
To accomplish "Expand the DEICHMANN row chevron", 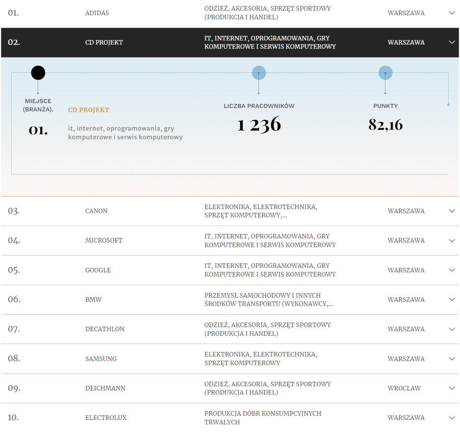I will (452, 388).
